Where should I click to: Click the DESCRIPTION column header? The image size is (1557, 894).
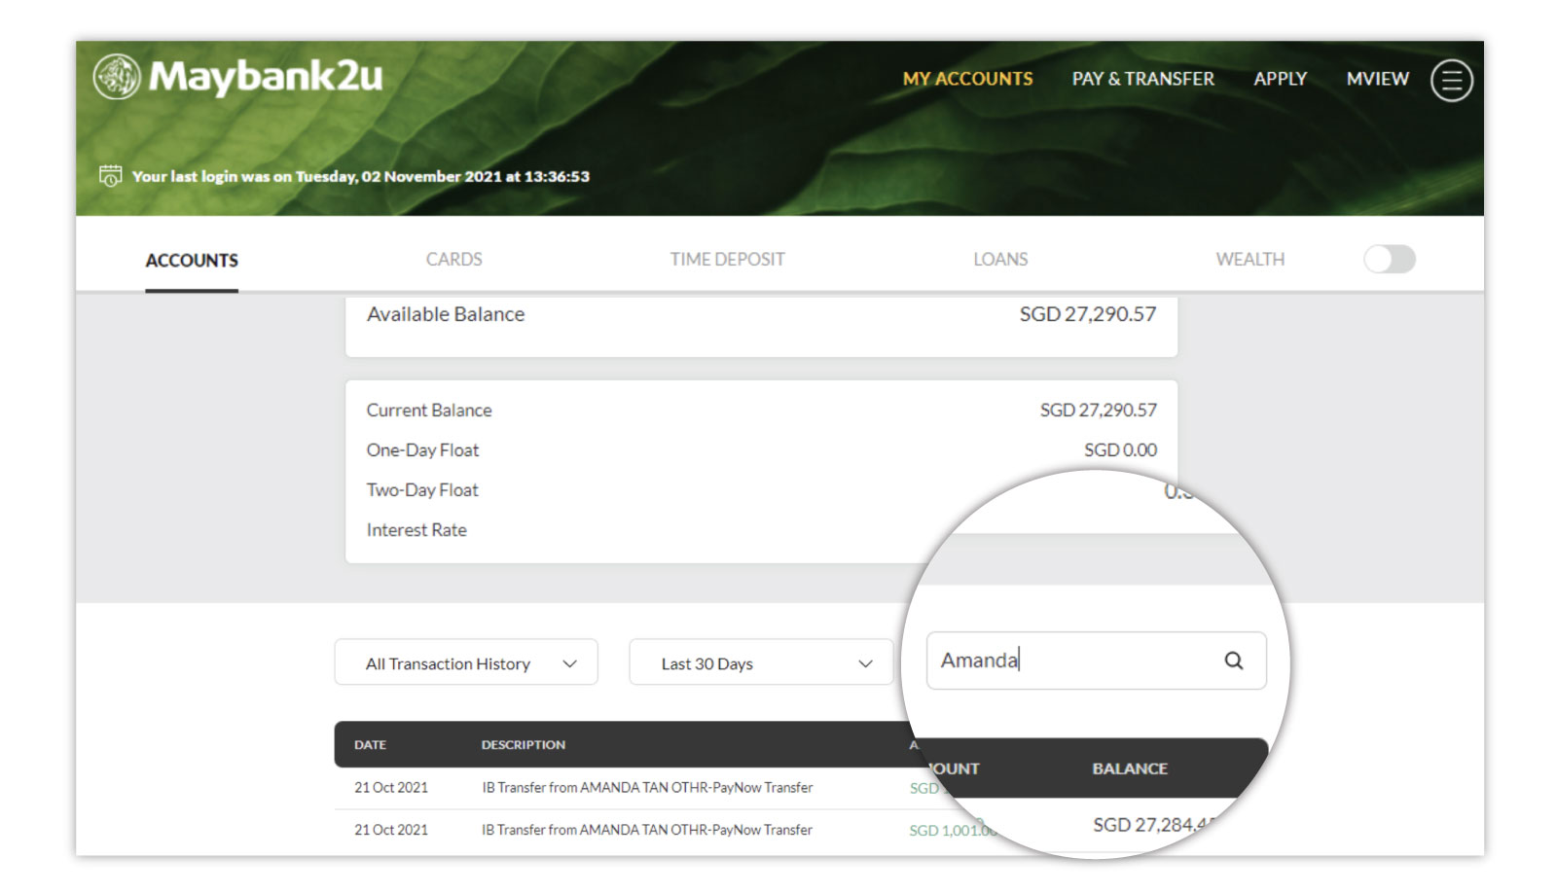(523, 744)
